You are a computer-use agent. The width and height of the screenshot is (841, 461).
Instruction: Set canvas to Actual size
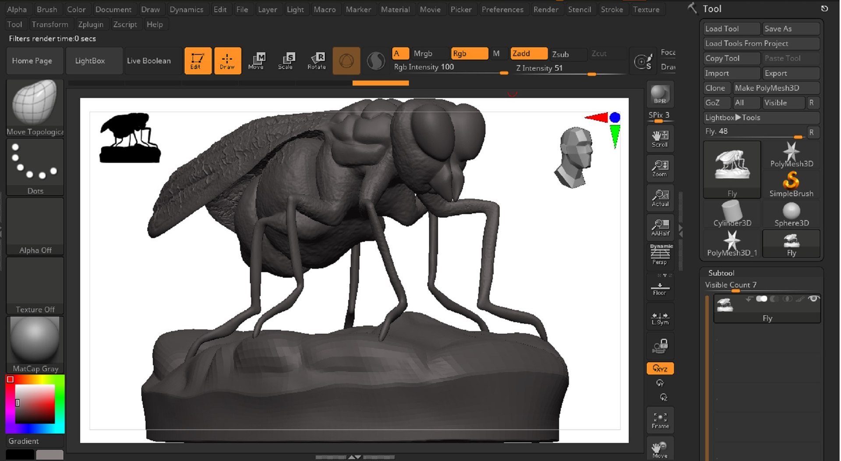(x=660, y=198)
